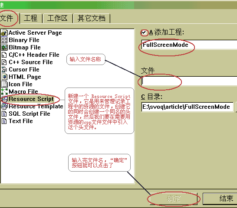Click the Binary File icon
Image resolution: width=237 pixels, height=208 pixels.
click(x=4, y=40)
